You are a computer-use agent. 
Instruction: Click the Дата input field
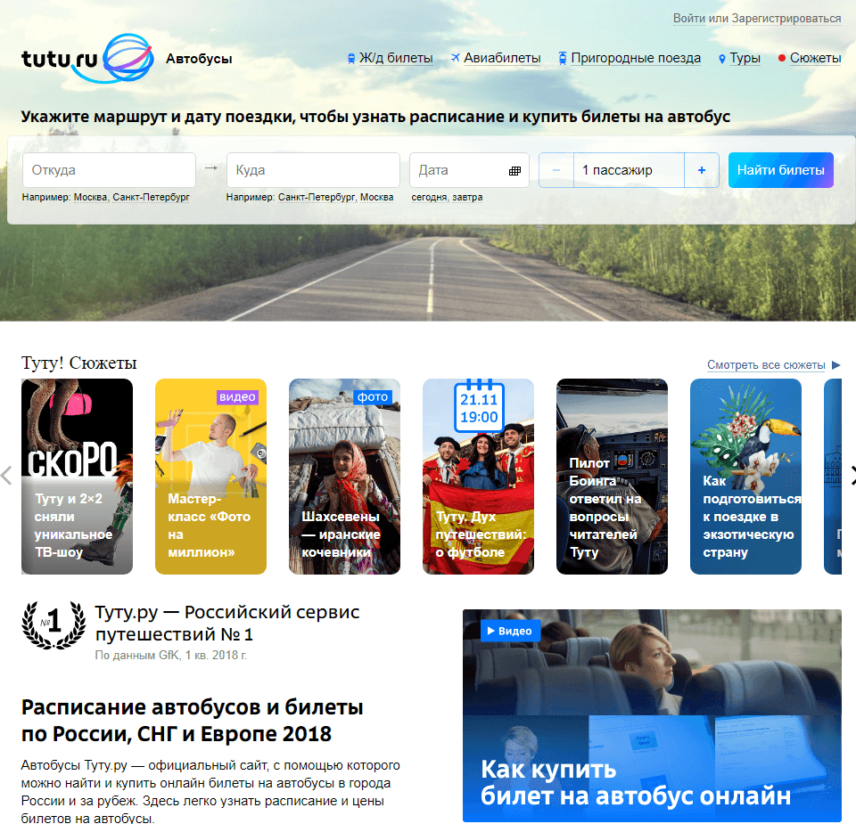[x=470, y=170]
